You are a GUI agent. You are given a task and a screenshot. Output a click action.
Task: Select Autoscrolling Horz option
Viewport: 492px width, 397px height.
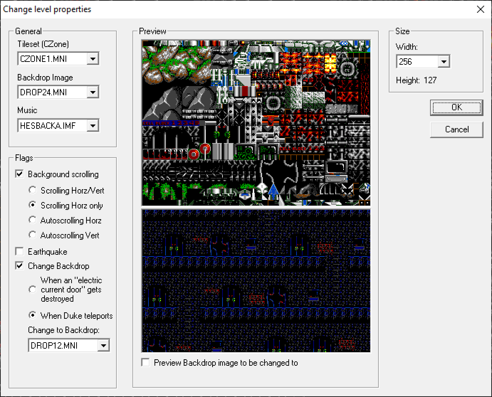tap(32, 220)
